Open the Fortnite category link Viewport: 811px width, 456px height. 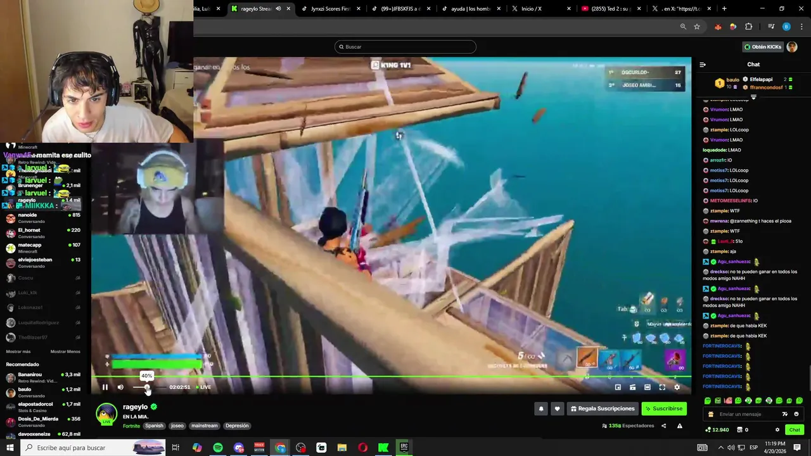click(x=131, y=426)
